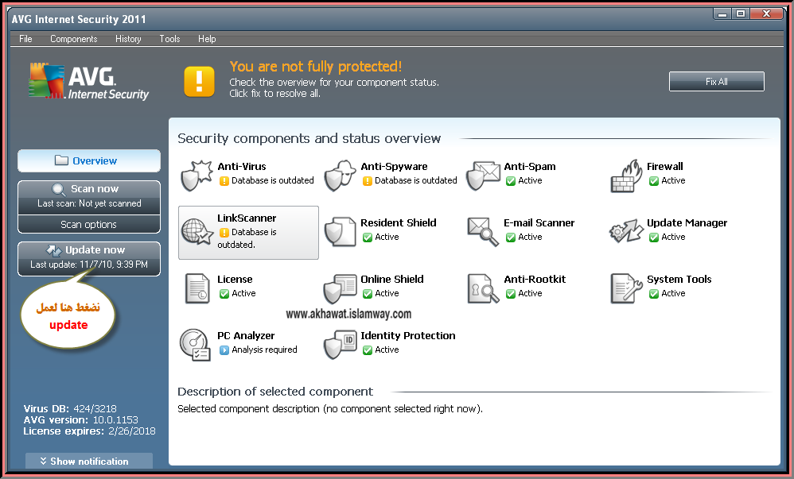Click the AVG version 10.0.1153 text

(x=80, y=420)
